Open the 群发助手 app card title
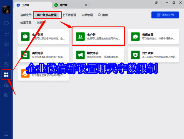The image size is (184, 139). [93, 53]
